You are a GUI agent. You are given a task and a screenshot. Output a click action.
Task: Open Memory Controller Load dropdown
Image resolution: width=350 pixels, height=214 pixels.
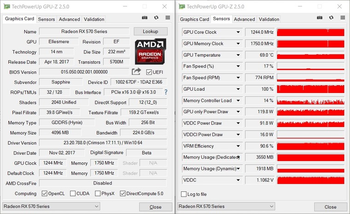[238, 100]
